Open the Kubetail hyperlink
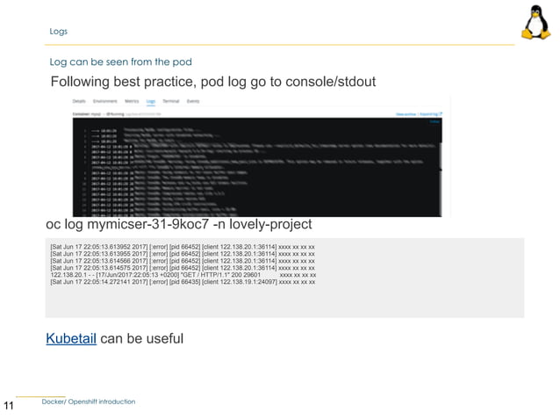The image size is (560, 420). click(x=71, y=338)
